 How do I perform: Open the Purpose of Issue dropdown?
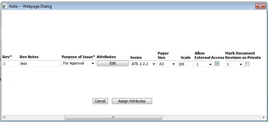pos(79,63)
